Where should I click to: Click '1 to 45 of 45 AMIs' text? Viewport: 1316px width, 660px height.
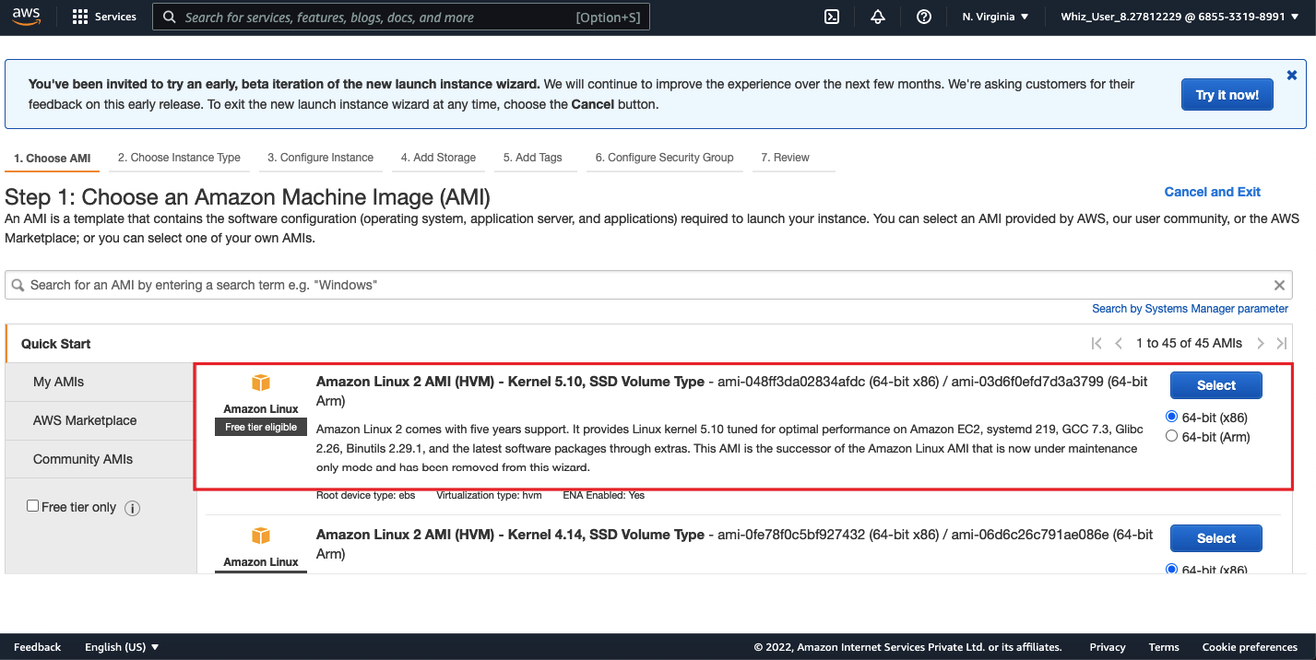1189,343
